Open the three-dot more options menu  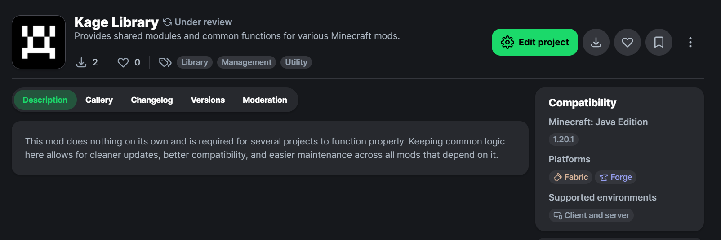pos(690,42)
